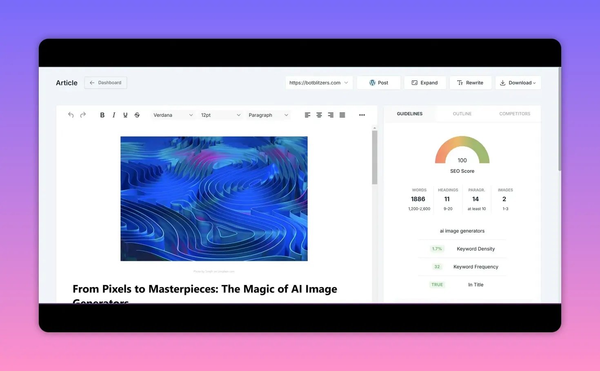Screen dimensions: 600x371
Task: Open the botblitzers.com site selector
Action: [x=318, y=83]
